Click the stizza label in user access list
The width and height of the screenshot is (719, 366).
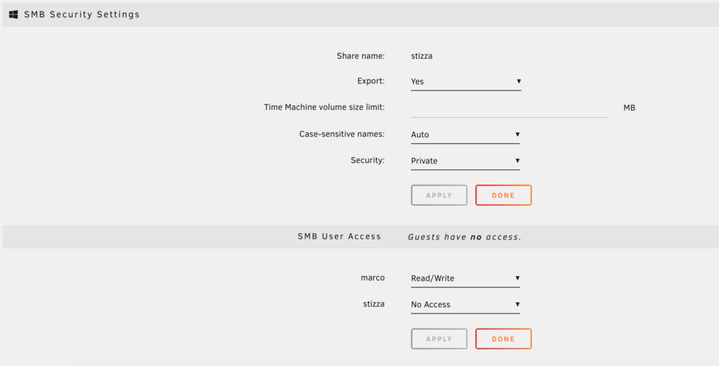point(374,303)
